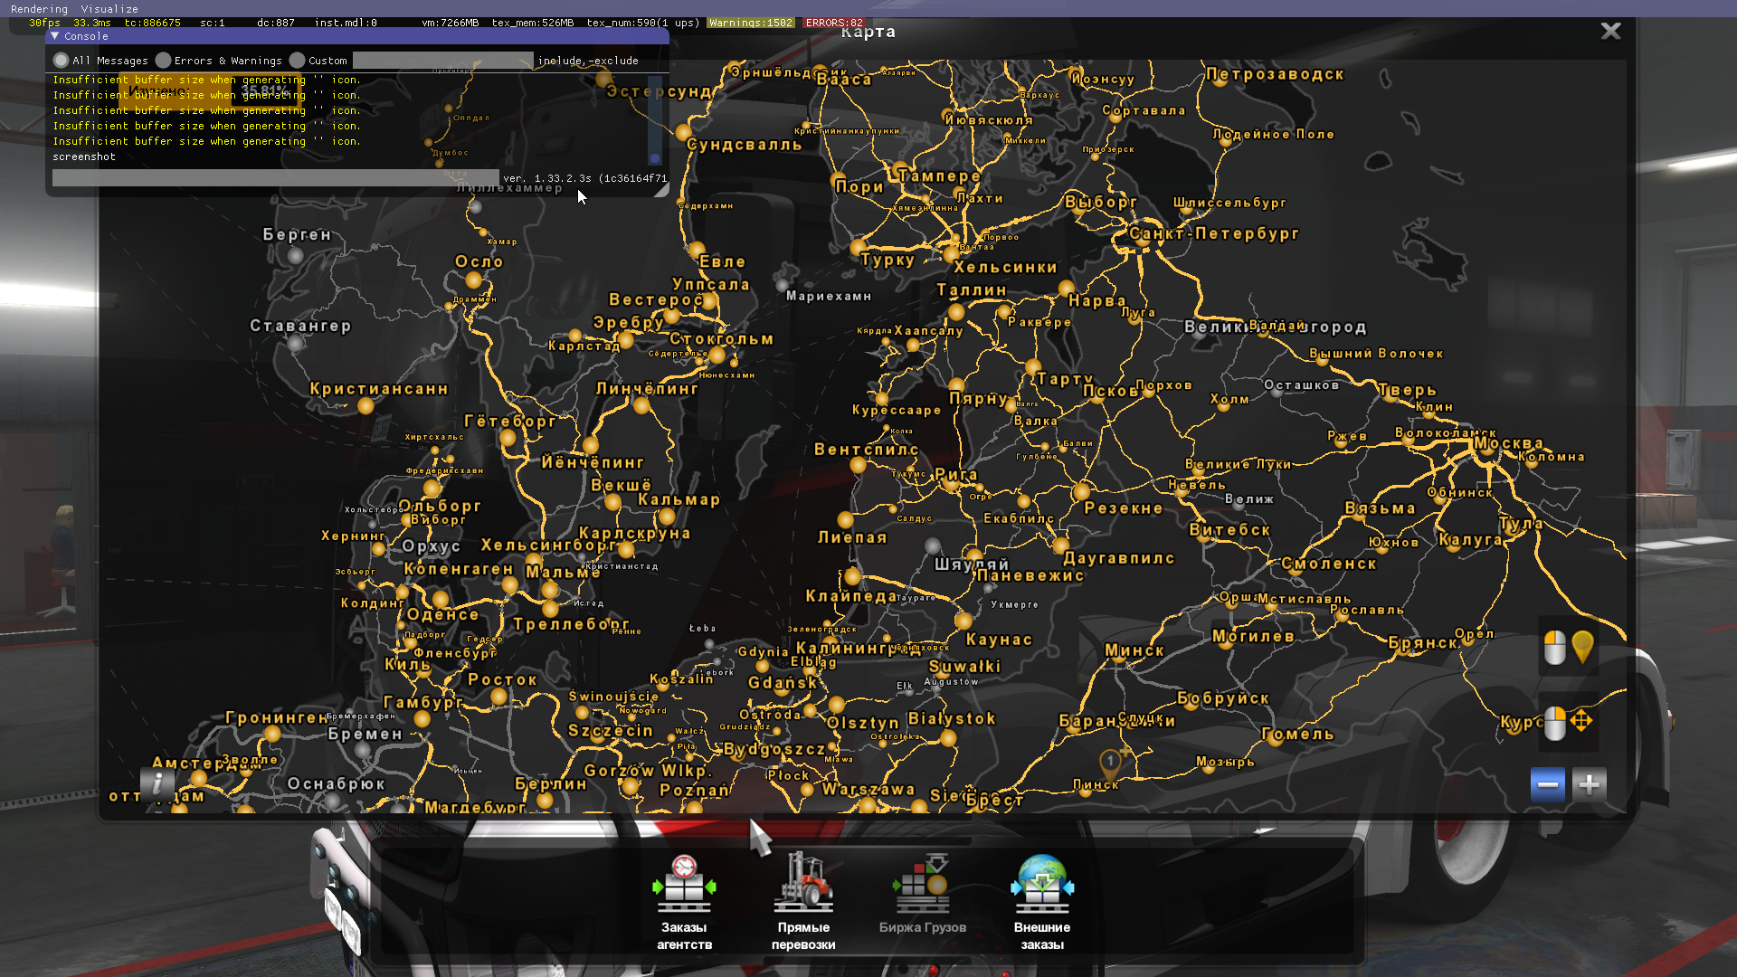The width and height of the screenshot is (1737, 977).
Task: Click the Брянск city label
Action: tap(1423, 643)
